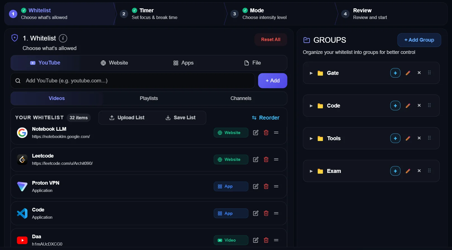Rename the Exam group with pencil icon

coord(408,171)
